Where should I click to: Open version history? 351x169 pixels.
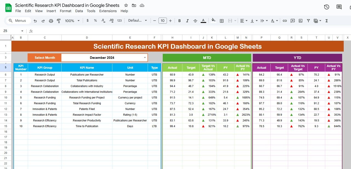pyautogui.click(x=326, y=7)
